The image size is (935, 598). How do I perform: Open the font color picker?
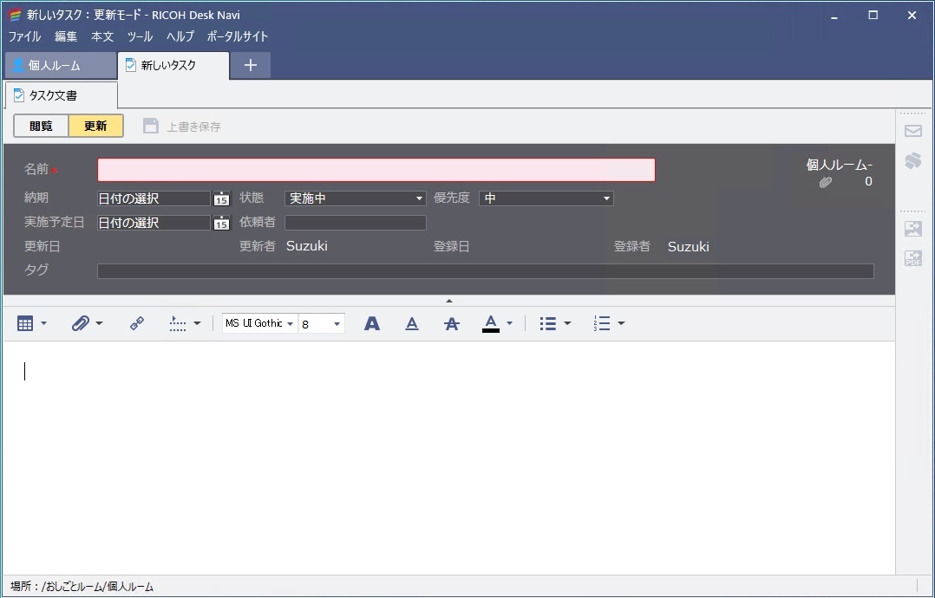(508, 322)
